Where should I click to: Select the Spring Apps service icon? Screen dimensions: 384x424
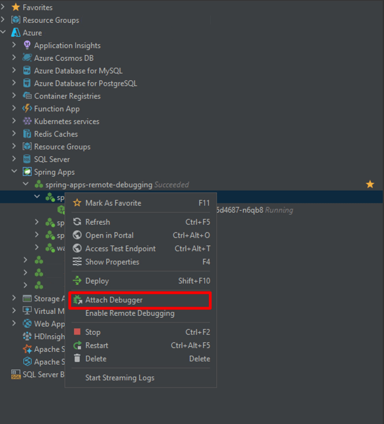[26, 172]
